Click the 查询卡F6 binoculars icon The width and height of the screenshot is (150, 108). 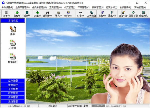(x=47, y=14)
